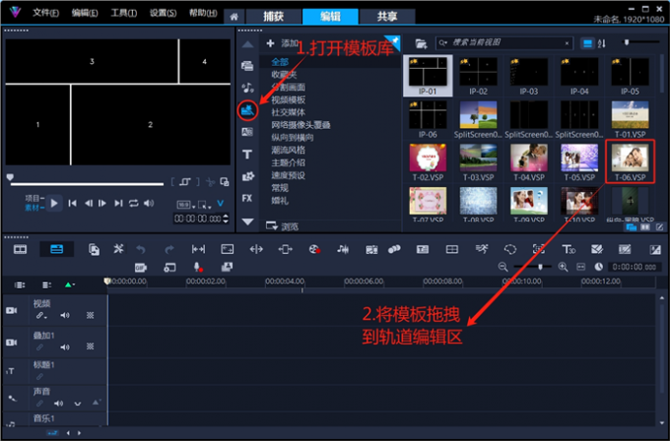
Task: Open the Sound library panel icon
Action: 247,88
